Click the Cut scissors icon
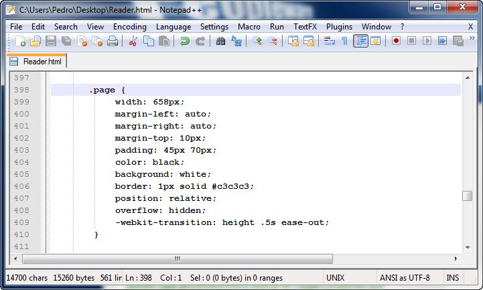This screenshot has width=483, height=290. point(133,41)
